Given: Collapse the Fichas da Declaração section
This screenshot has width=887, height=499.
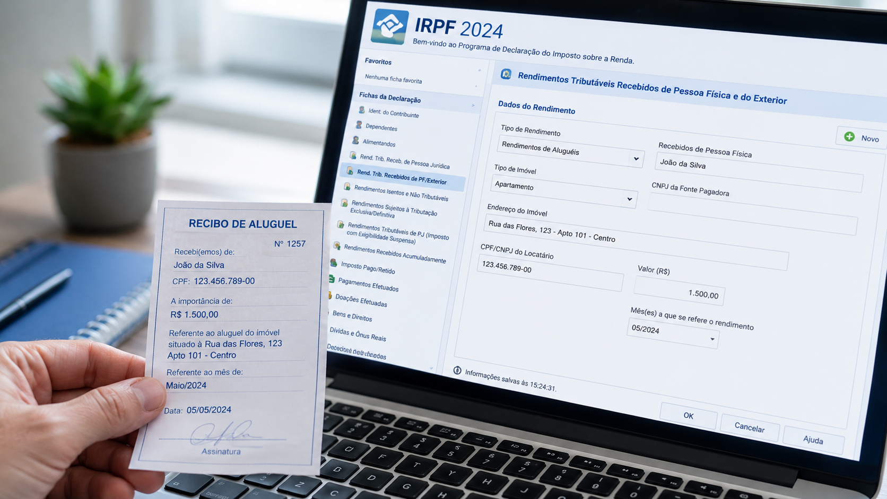Looking at the screenshot, I should coord(473,106).
